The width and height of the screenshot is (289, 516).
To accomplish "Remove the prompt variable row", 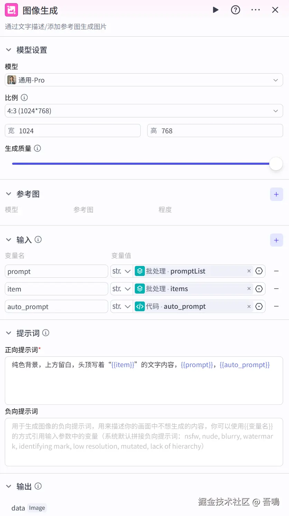I will pos(276,271).
